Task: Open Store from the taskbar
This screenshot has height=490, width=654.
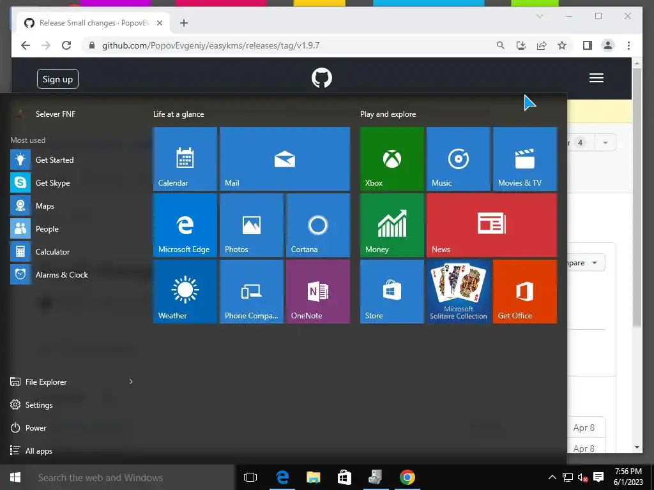Action: [344, 477]
